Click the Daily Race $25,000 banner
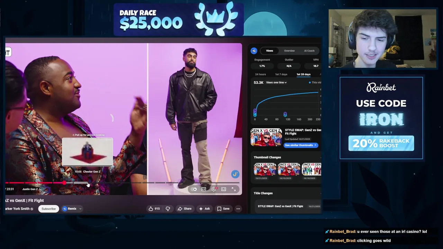This screenshot has width=443, height=249. 179,19
